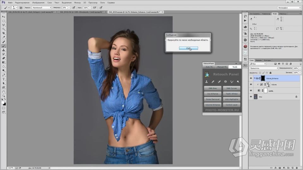Click the Volume_Enhance layer mask thumbnail
Image resolution: width=303 pixels, height=170 pixels.
coord(263,78)
